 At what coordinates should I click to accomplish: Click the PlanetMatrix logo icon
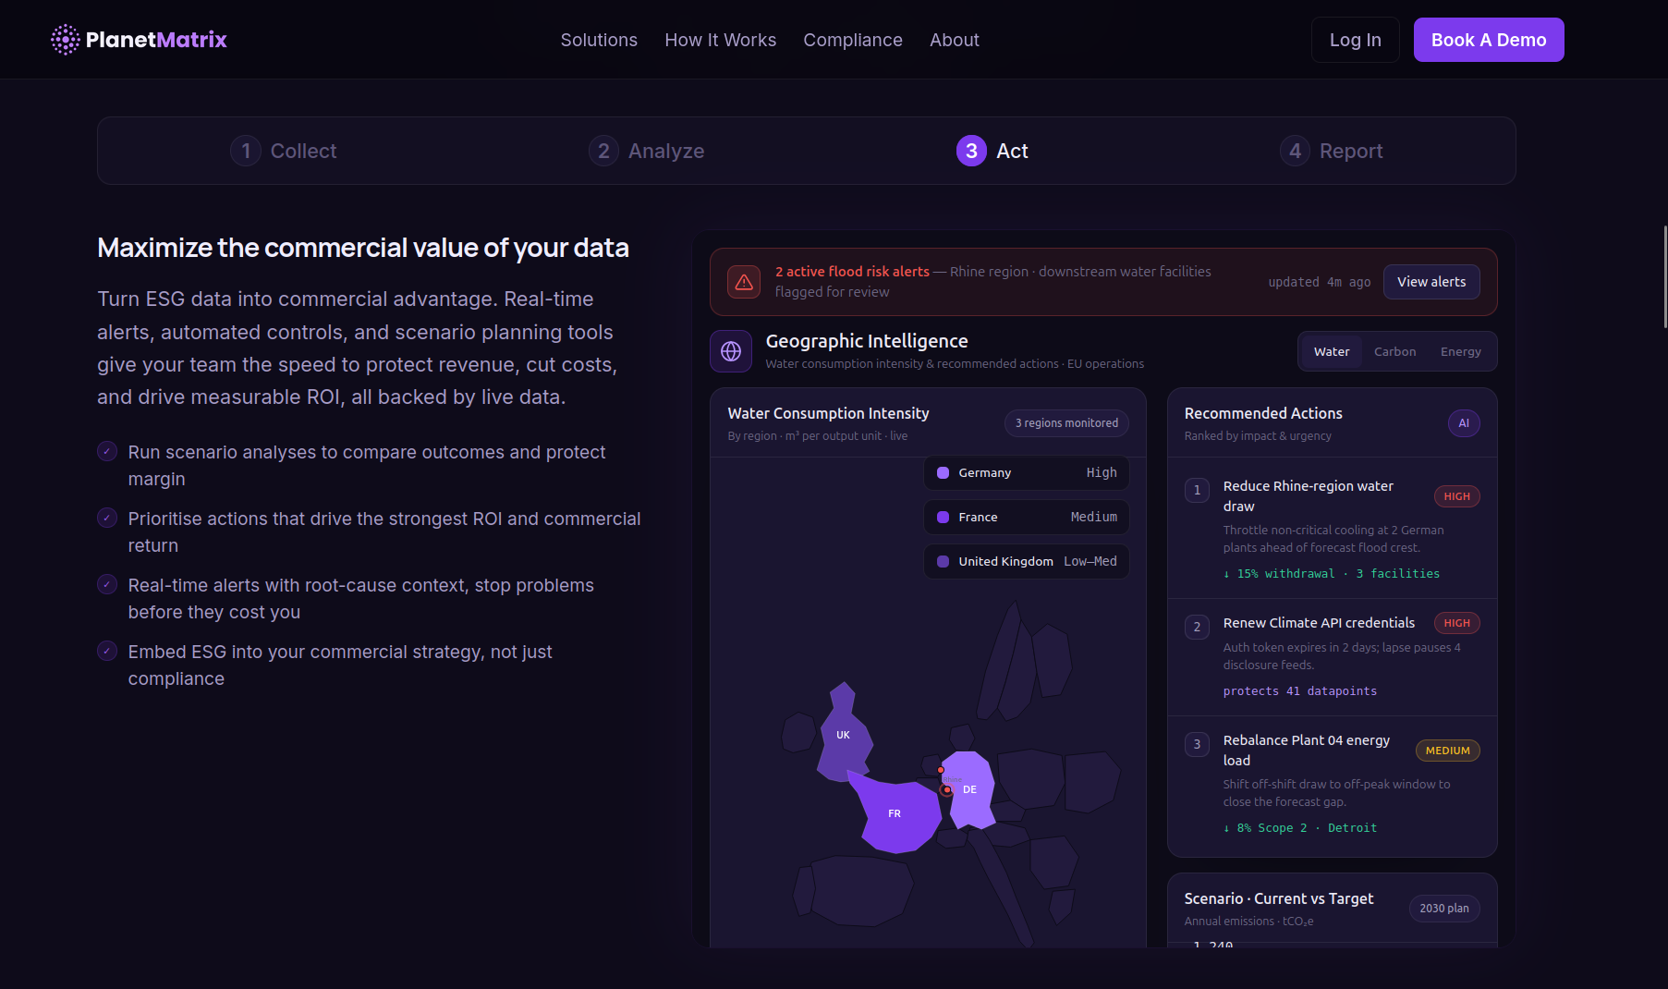(65, 40)
